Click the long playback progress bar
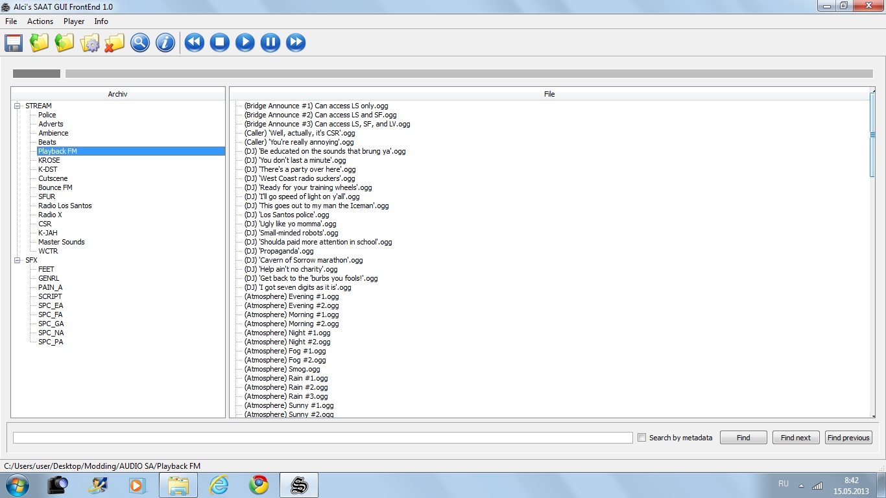The image size is (886, 498). 468,74
